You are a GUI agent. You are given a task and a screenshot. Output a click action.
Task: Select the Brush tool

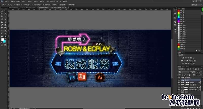point(5,19)
